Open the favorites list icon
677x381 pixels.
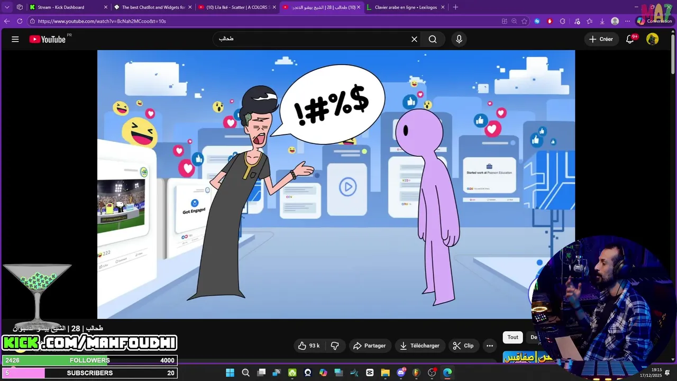point(589,21)
